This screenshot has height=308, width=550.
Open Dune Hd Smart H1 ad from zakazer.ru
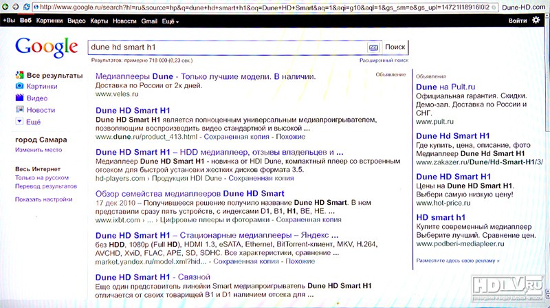click(453, 136)
